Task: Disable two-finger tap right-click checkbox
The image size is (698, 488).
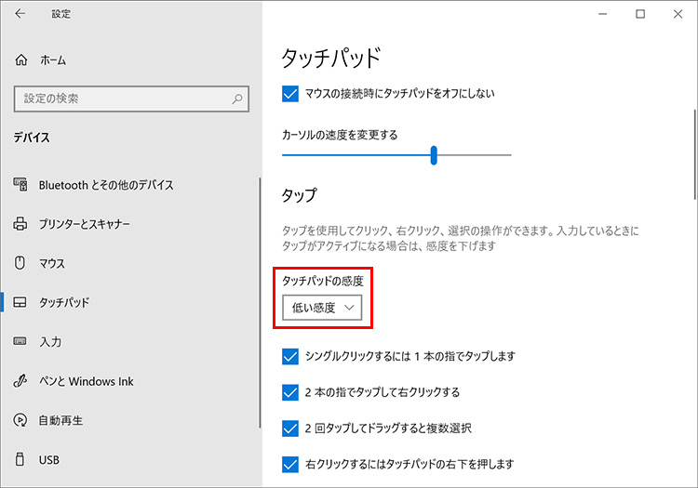Action: click(289, 392)
